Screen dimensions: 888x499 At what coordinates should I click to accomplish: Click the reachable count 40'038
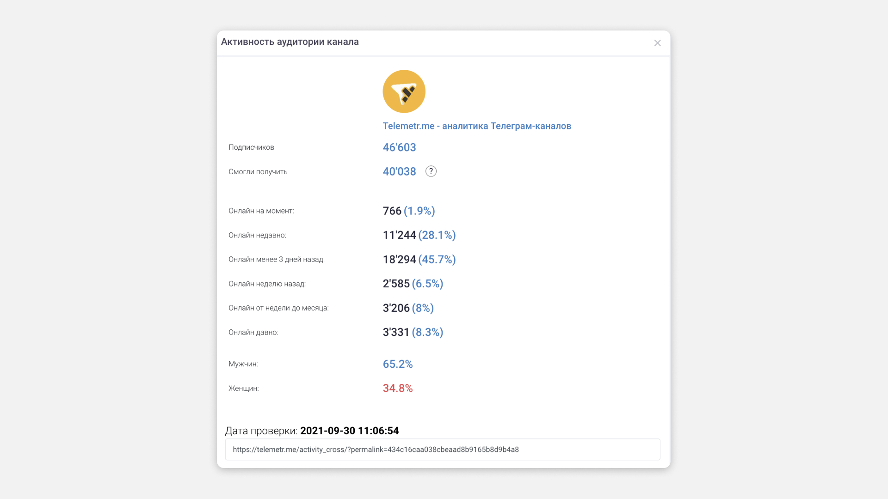click(399, 171)
